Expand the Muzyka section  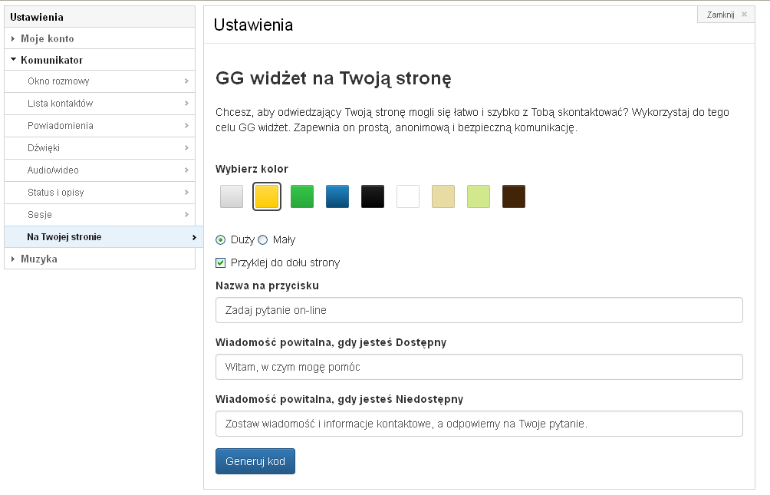[x=100, y=259]
